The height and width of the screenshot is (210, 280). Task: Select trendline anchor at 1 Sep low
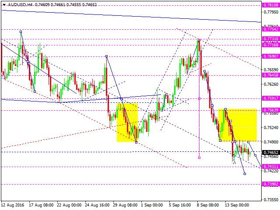136,142
